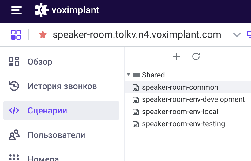Open the hamburger navigation menu
Screen dimensions: 251x161
click(16, 10)
